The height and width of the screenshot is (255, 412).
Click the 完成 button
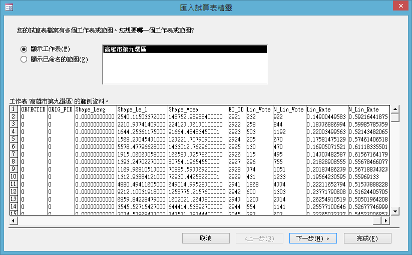(366, 238)
